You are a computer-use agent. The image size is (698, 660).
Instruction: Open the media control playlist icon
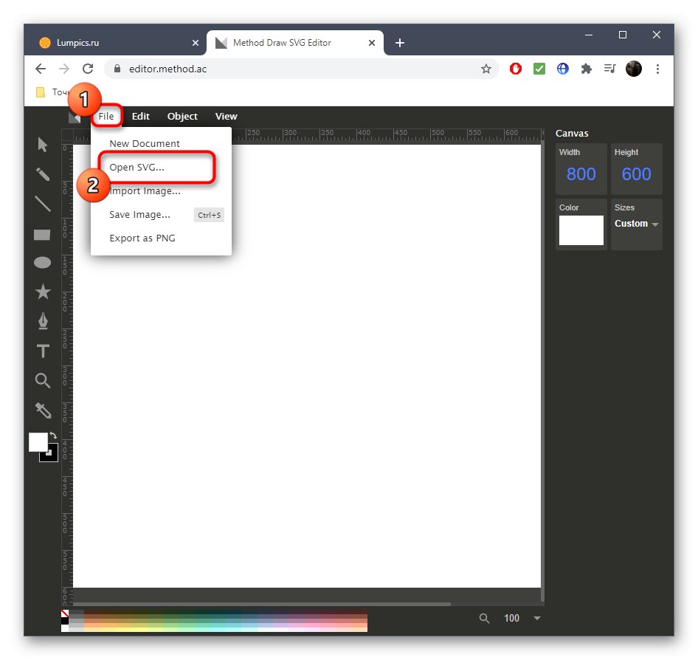[x=610, y=69]
